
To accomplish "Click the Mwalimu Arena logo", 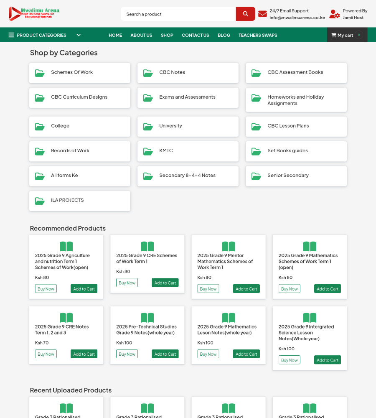I will point(34,13).
